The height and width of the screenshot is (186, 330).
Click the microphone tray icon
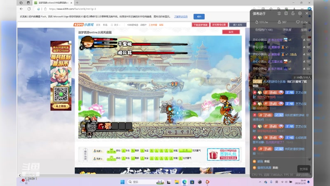point(271,182)
